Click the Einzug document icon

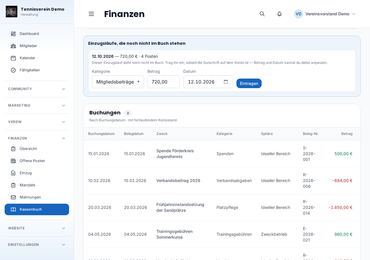[13, 173]
